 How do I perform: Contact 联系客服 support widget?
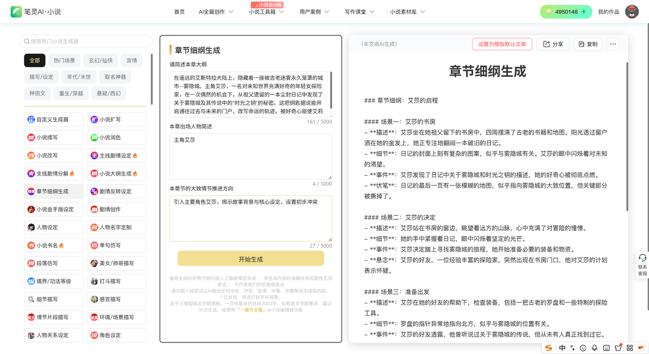(642, 265)
